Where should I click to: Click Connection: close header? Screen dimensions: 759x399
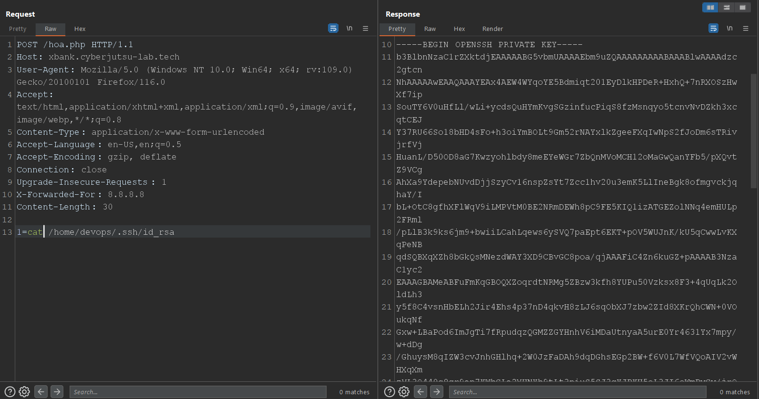pyautogui.click(x=62, y=170)
